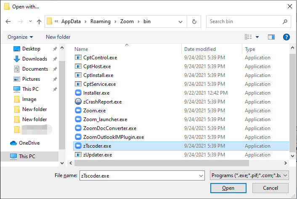Open the view options dropdown arrow
This screenshot has height=199, width=297.
[x=257, y=37]
